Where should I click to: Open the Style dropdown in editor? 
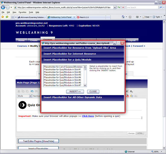(x=24, y=96)
